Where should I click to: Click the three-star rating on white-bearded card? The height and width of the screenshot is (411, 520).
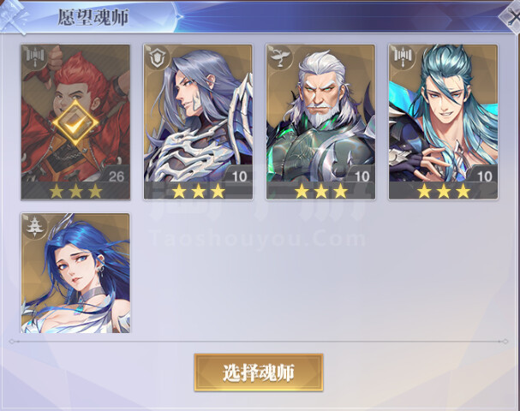point(320,191)
